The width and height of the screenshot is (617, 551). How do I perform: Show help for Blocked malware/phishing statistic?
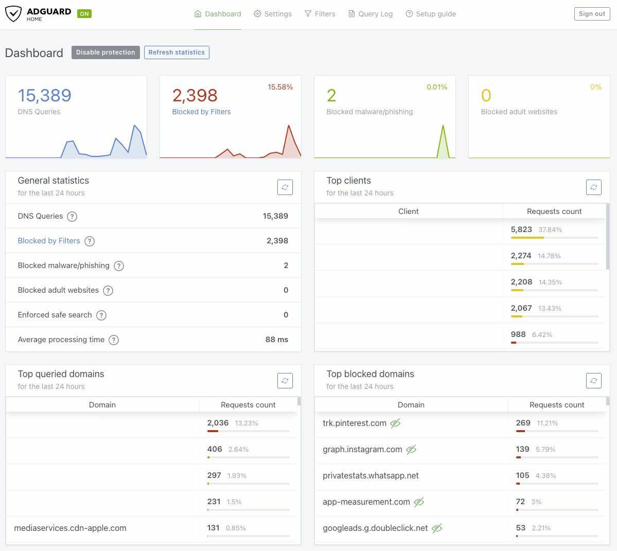point(119,266)
